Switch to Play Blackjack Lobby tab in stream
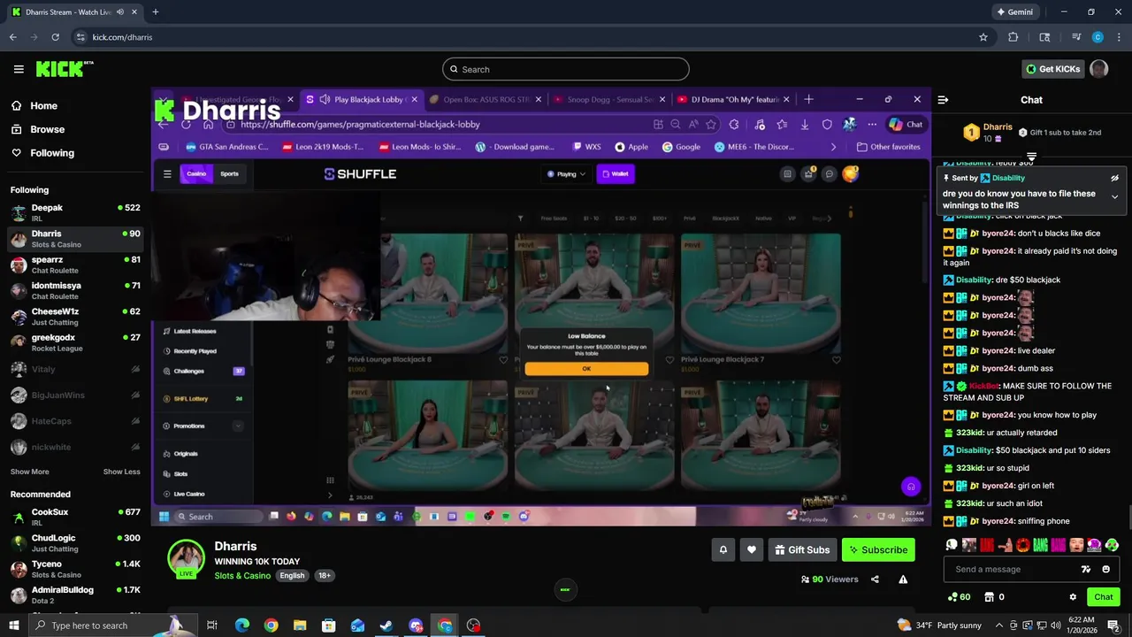Screen dimensions: 1132x637 point(363,100)
